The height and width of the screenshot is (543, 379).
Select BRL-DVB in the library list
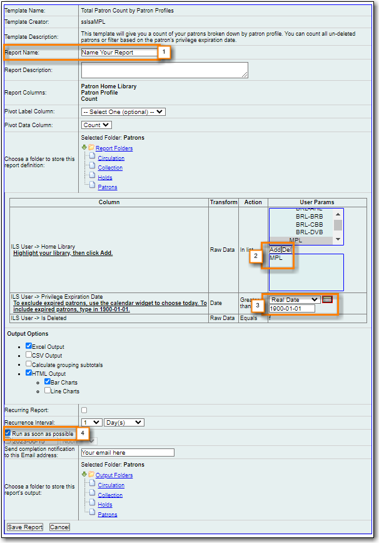point(310,232)
